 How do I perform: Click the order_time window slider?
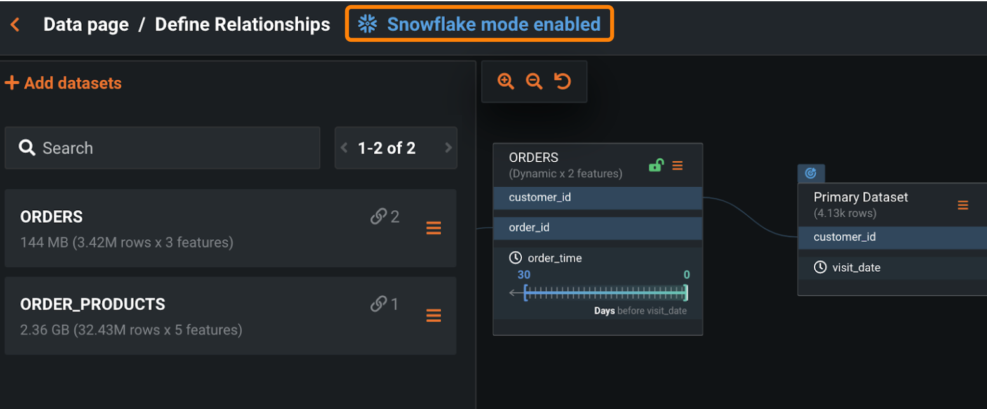click(606, 293)
